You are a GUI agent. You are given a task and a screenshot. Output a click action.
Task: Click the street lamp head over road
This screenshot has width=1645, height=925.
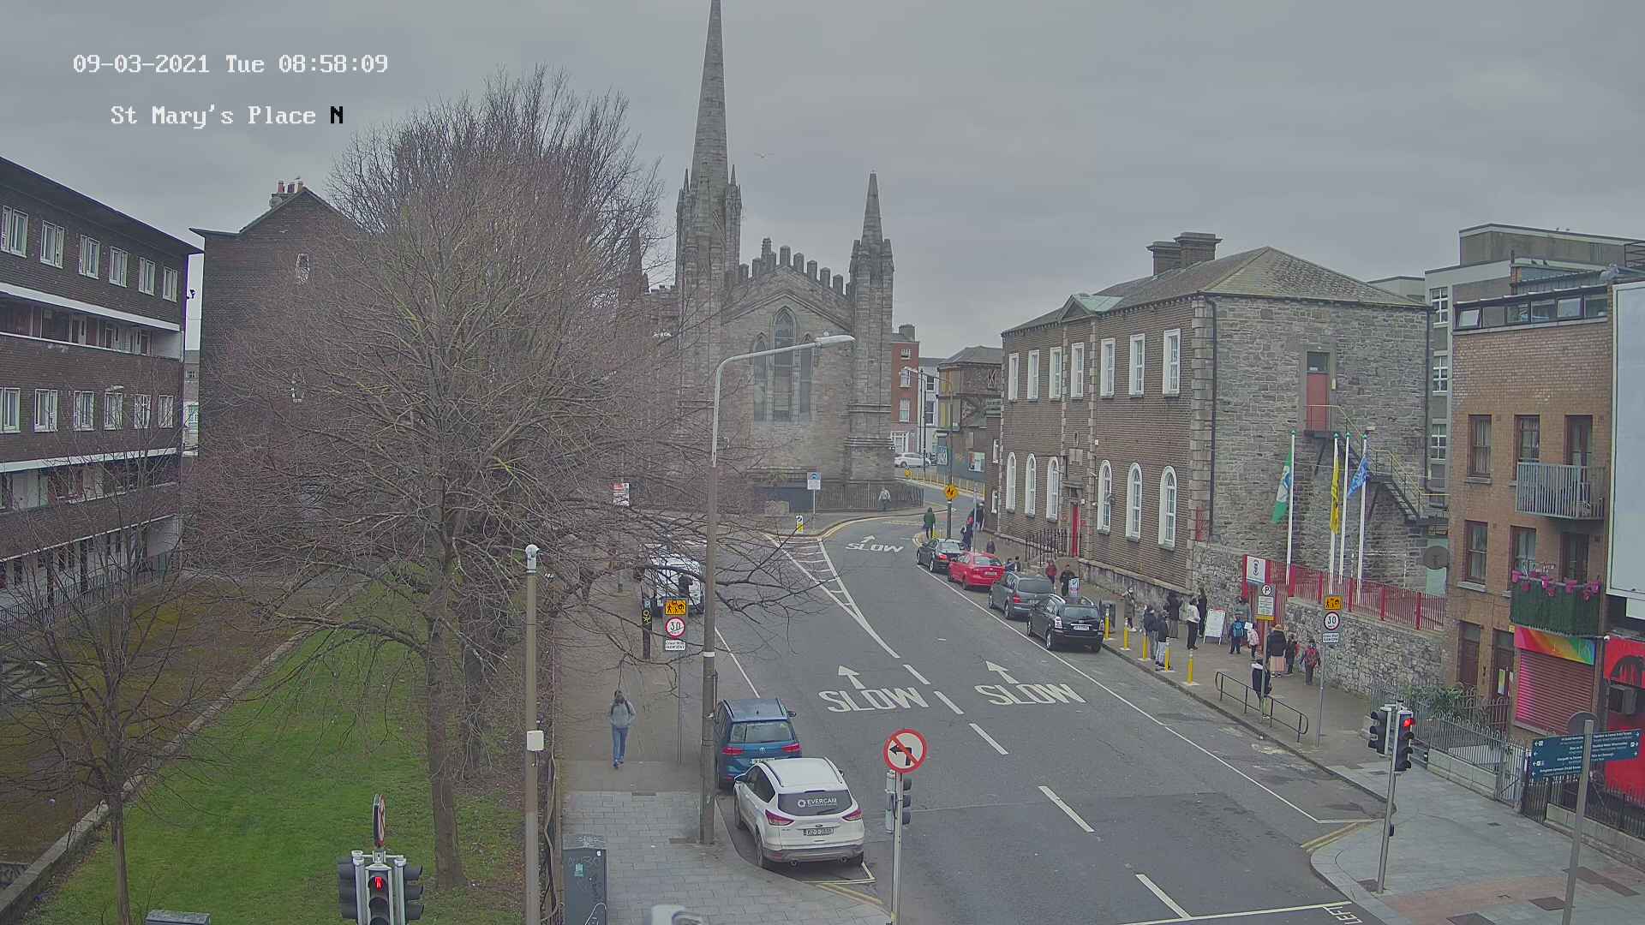click(x=834, y=341)
